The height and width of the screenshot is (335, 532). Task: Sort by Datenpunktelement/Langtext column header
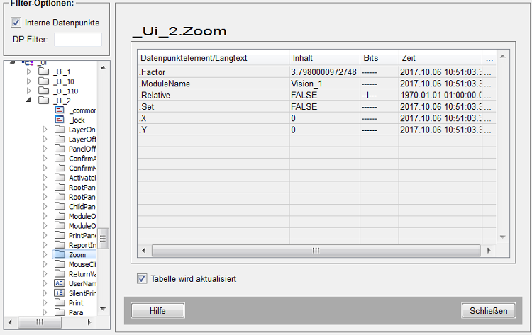(214, 58)
